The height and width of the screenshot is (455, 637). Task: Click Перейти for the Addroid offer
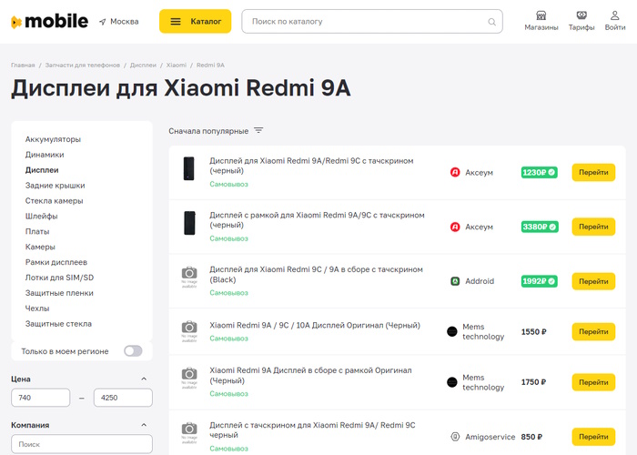(593, 281)
